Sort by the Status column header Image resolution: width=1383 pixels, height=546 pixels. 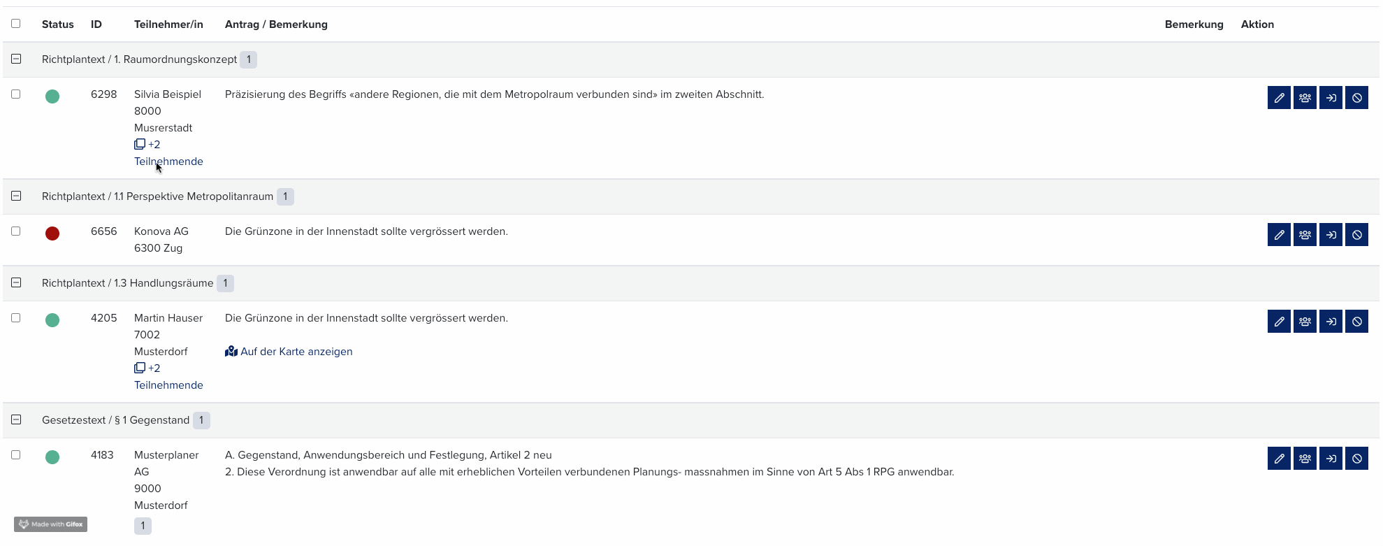tap(57, 24)
